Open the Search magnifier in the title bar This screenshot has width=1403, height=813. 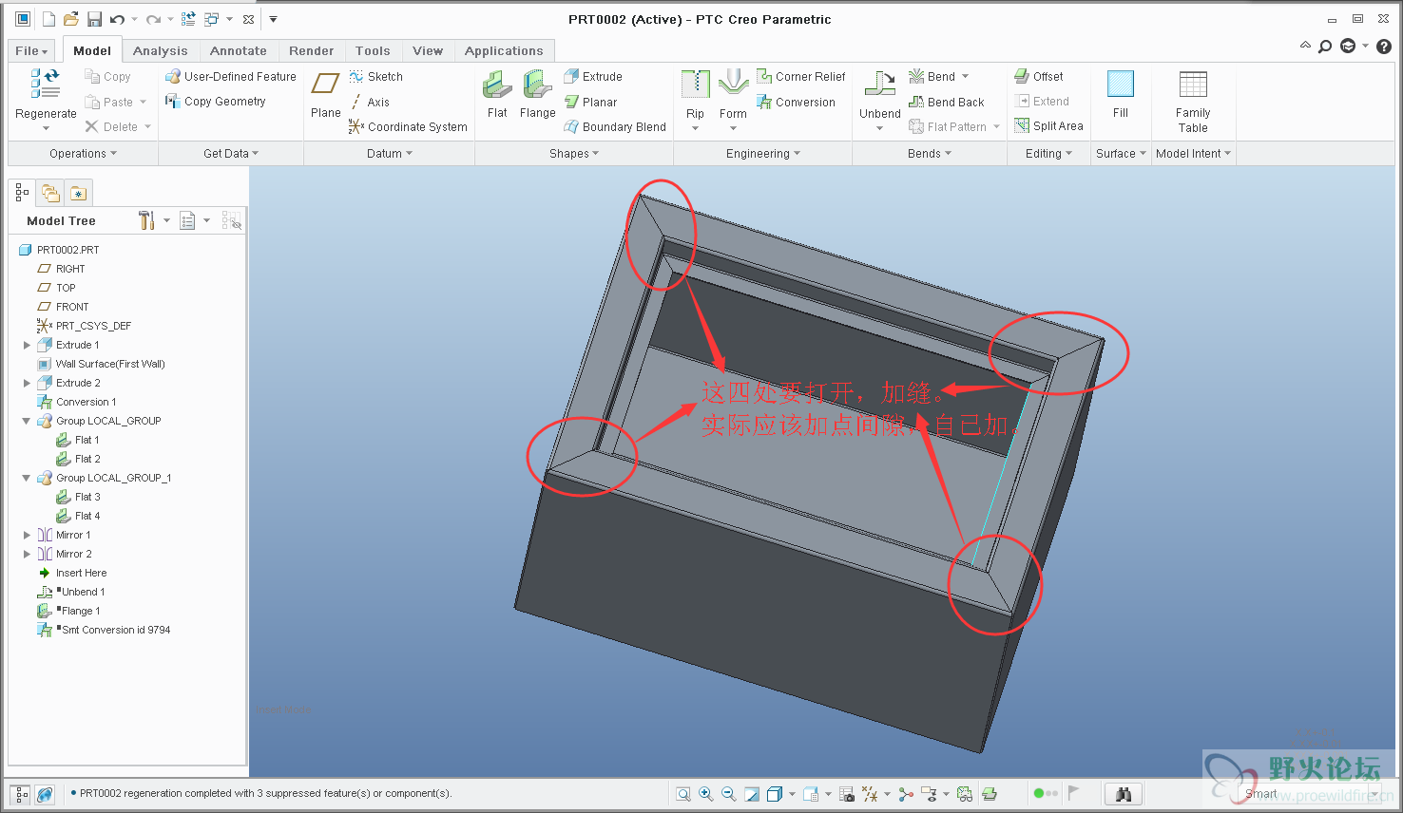[1325, 46]
